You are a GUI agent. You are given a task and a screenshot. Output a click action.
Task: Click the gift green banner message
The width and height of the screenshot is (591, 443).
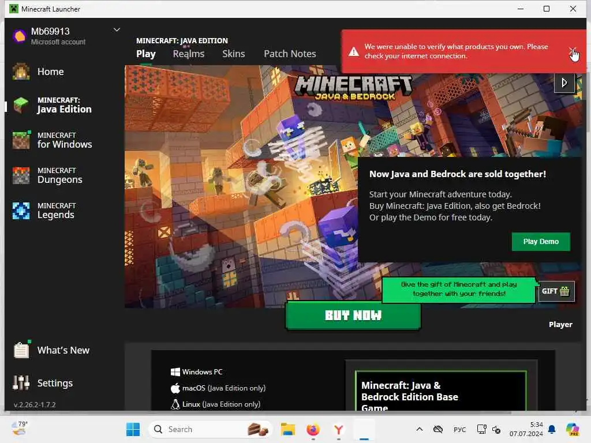coord(459,290)
